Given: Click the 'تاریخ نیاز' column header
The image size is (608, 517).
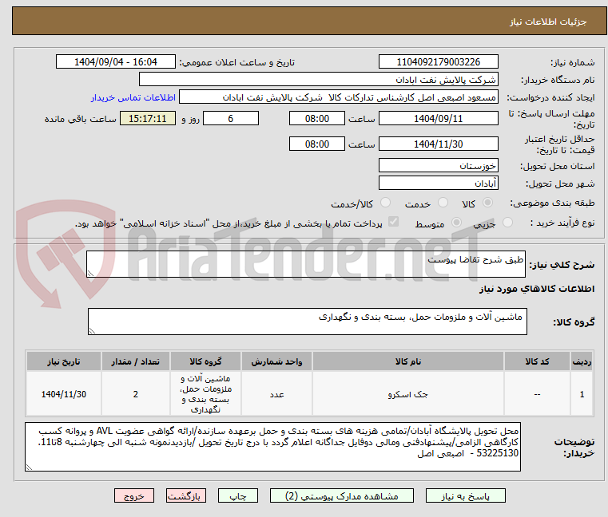Looking at the screenshot, I should pos(64,361).
